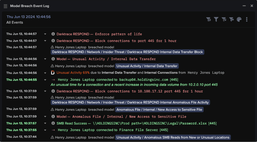The height and width of the screenshot is (142, 257).
Task: Click the Anomalous SMB Reads model tag
Action: pos(173,137)
